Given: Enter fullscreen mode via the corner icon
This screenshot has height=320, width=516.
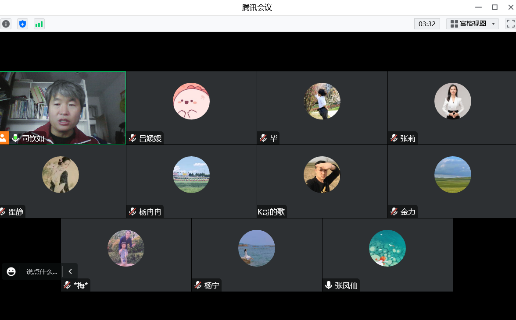Looking at the screenshot, I should (x=510, y=24).
